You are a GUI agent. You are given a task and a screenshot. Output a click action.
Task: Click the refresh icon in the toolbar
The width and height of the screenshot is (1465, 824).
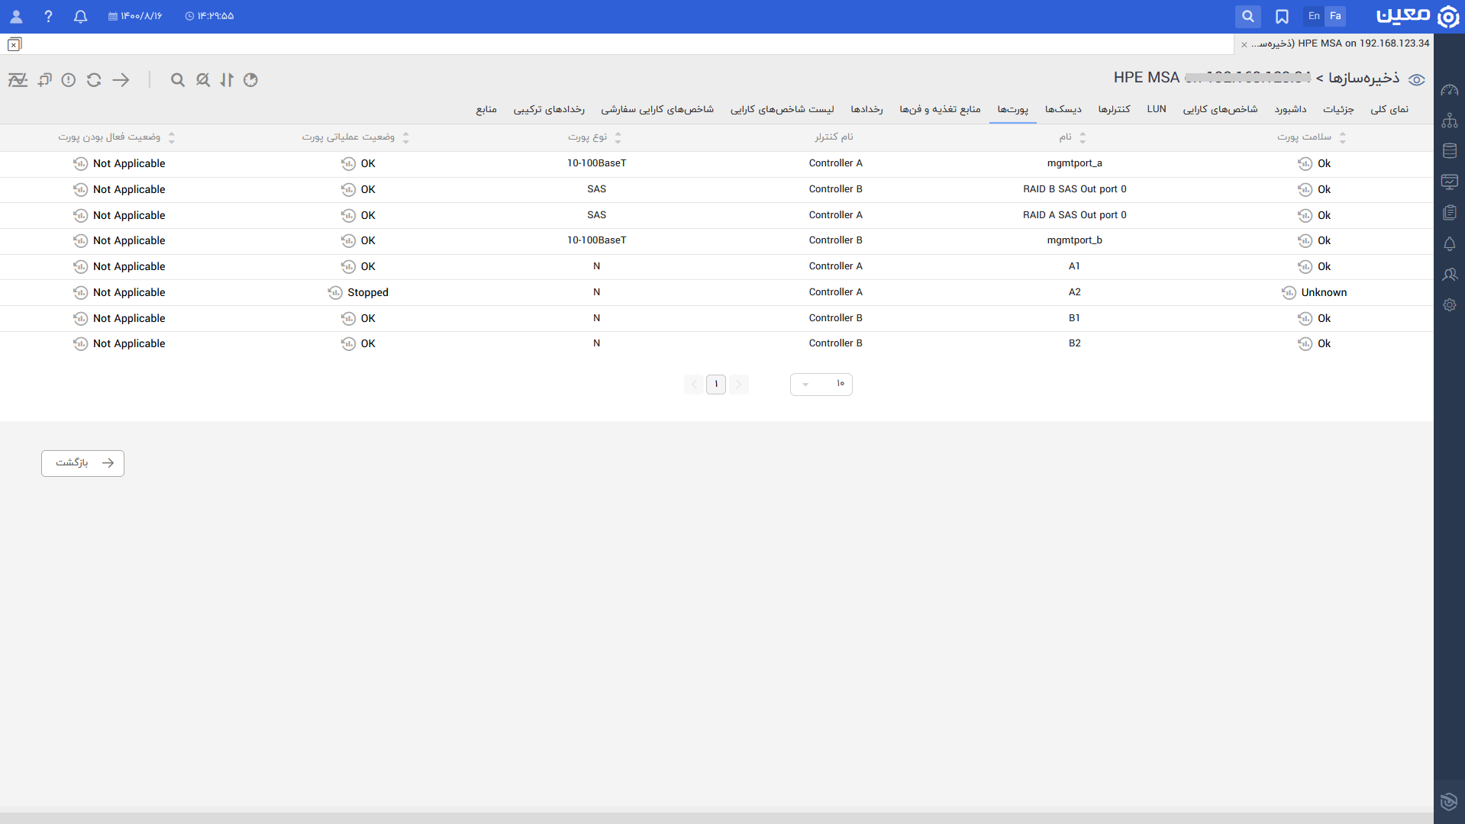tap(94, 80)
